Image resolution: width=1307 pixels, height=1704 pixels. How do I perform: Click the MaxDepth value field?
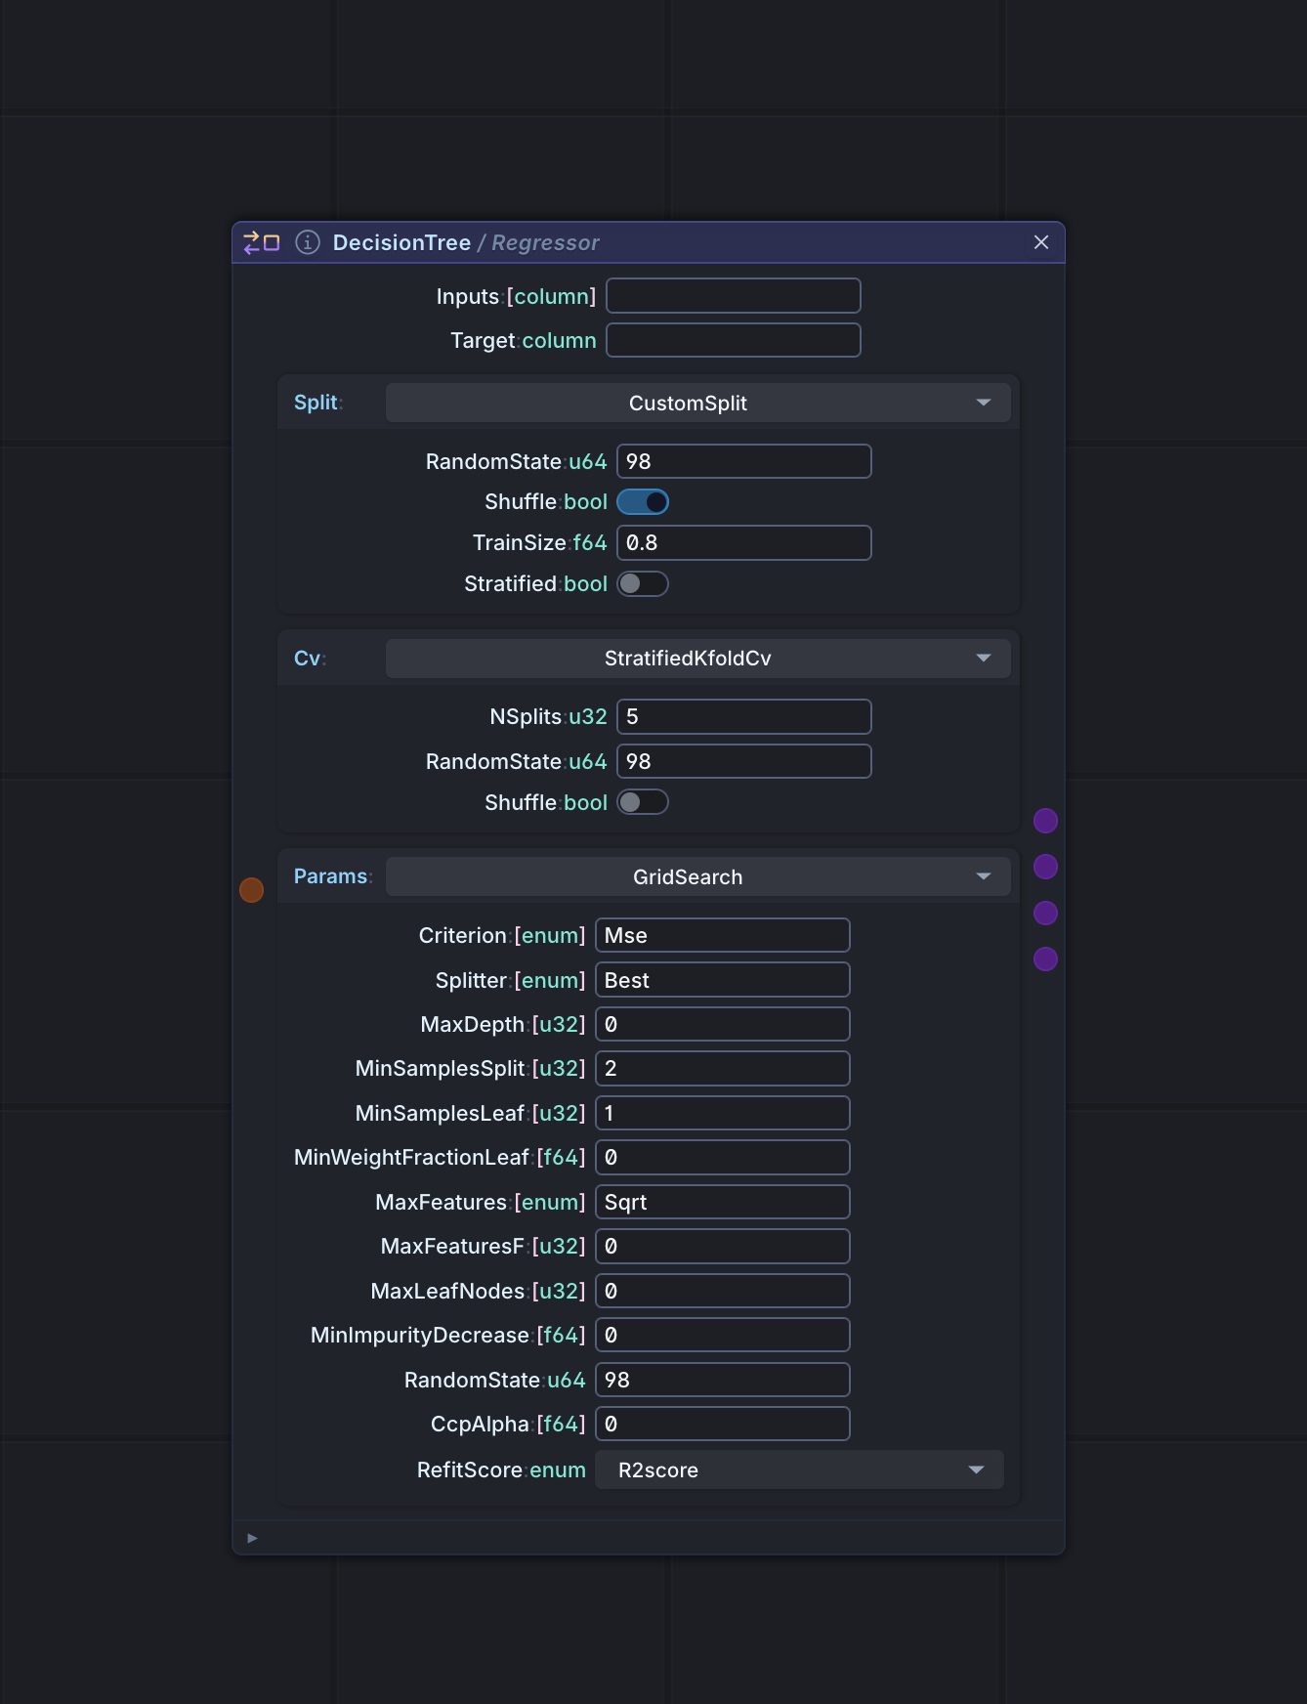coord(722,1025)
